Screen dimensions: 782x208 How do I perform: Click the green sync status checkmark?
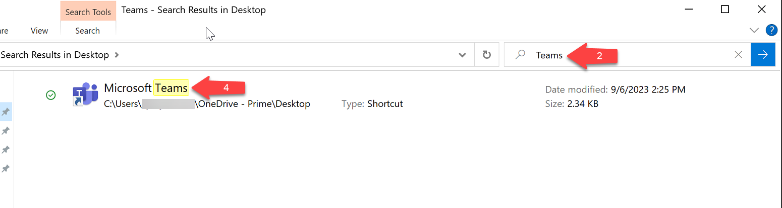[x=50, y=95]
